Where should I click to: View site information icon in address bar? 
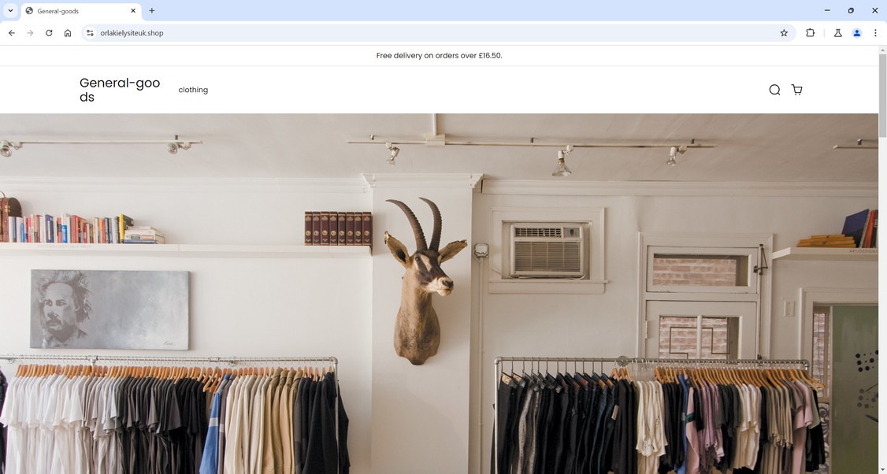(90, 33)
